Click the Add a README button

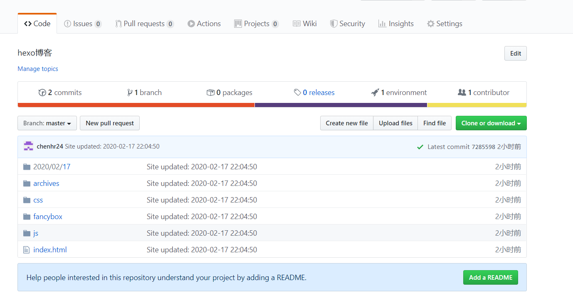[490, 278]
